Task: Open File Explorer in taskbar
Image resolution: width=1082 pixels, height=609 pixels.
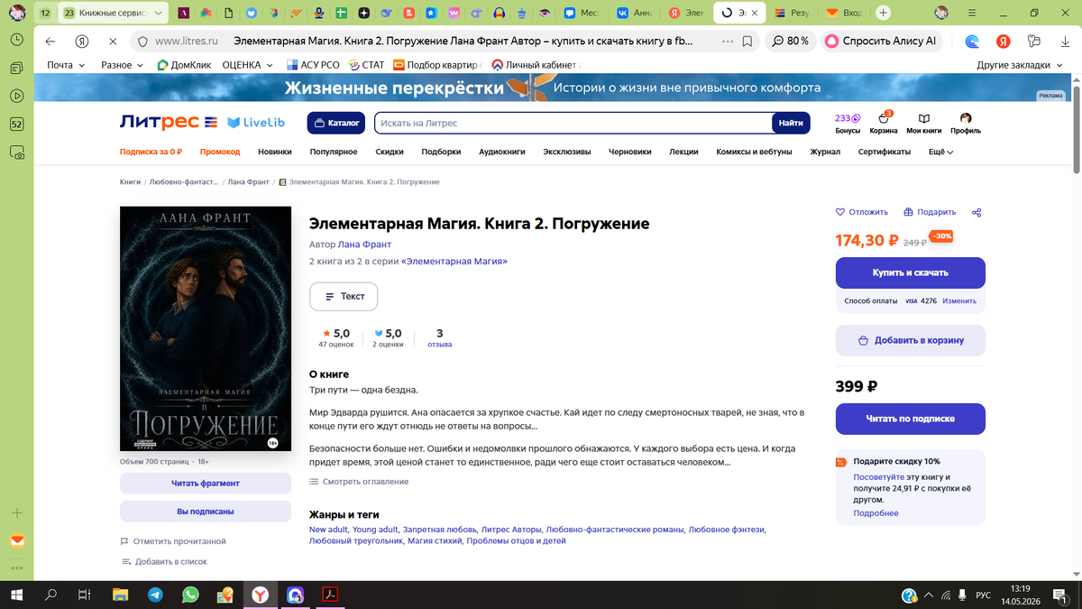Action: (121, 595)
